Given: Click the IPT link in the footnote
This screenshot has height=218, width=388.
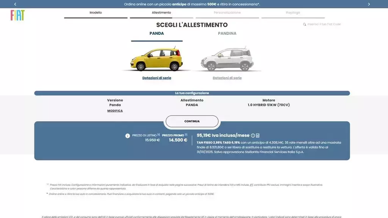Looking at the screenshot, I should [x=252, y=185].
